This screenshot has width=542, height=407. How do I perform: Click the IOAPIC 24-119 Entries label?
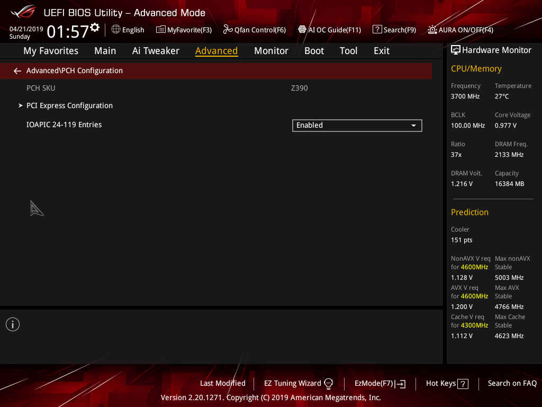[x=64, y=125]
